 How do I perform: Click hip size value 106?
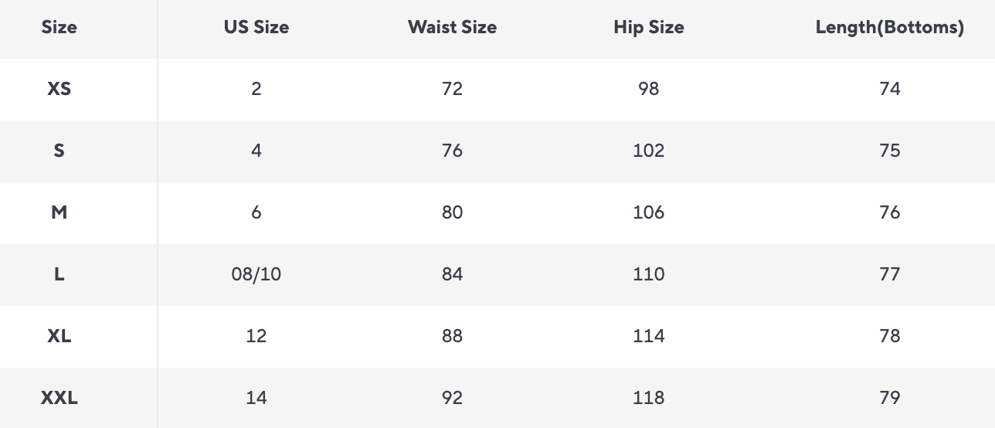[x=649, y=212]
